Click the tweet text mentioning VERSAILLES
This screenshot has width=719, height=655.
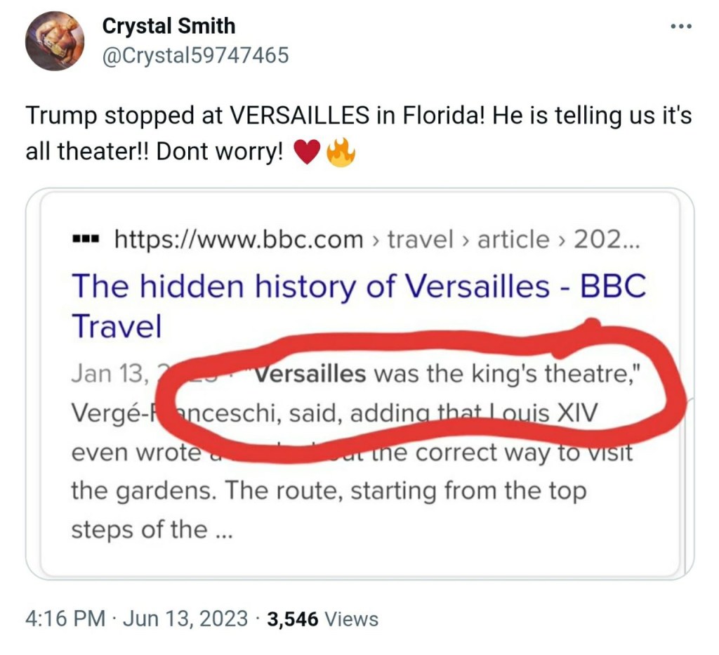(x=359, y=133)
